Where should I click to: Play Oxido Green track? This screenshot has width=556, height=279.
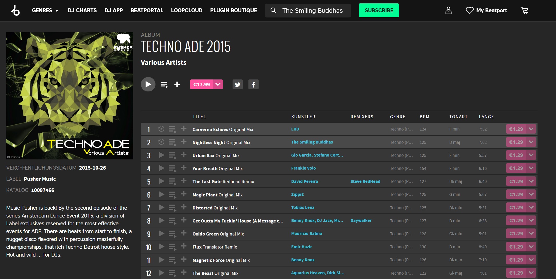(x=161, y=233)
